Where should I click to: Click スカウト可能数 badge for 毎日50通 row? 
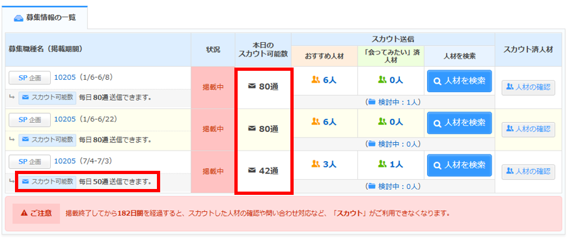[48, 181]
